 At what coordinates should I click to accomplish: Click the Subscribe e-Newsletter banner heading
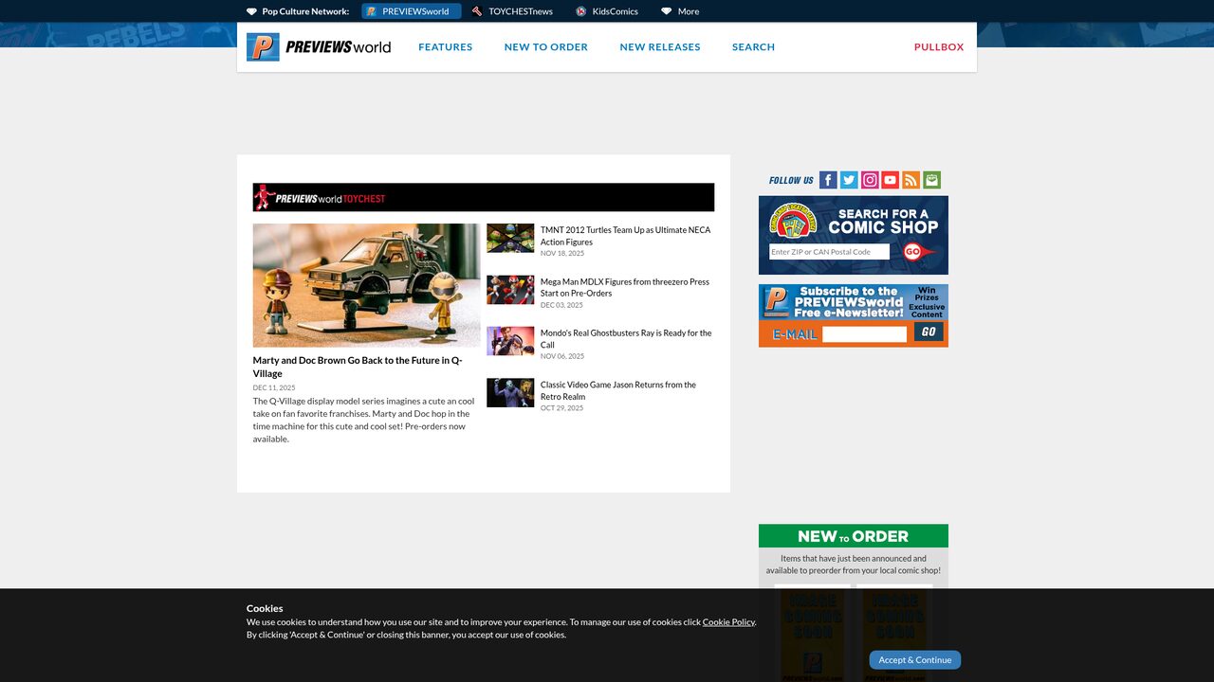coord(848,302)
